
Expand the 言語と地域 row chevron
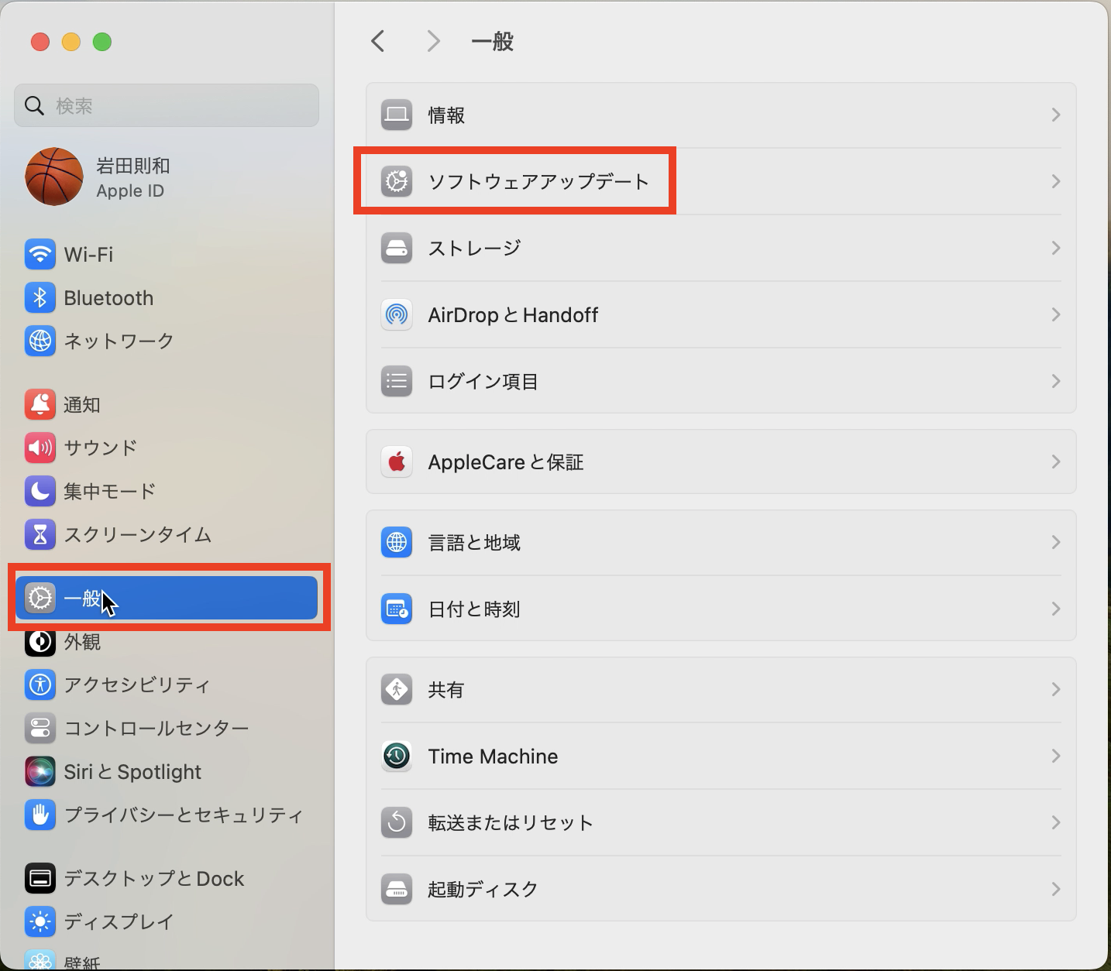pos(1055,542)
